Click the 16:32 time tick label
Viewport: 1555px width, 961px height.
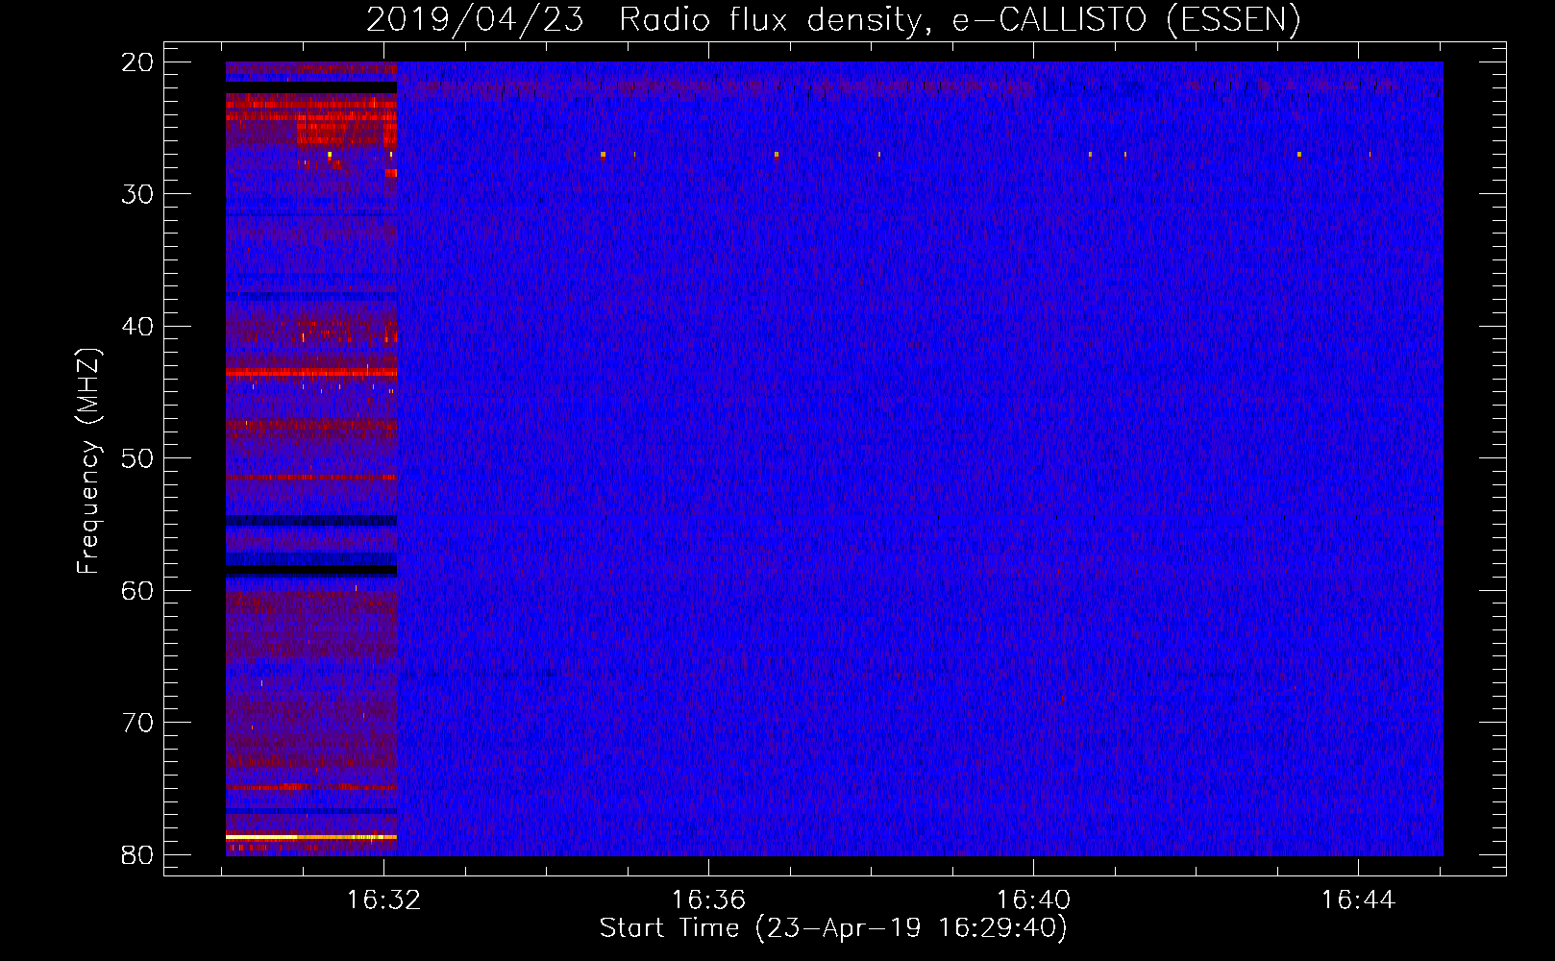384,900
